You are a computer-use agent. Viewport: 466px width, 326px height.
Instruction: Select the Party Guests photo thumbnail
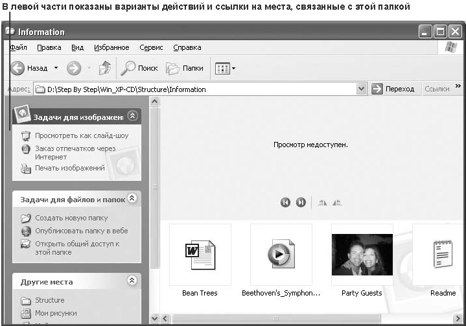pos(362,255)
